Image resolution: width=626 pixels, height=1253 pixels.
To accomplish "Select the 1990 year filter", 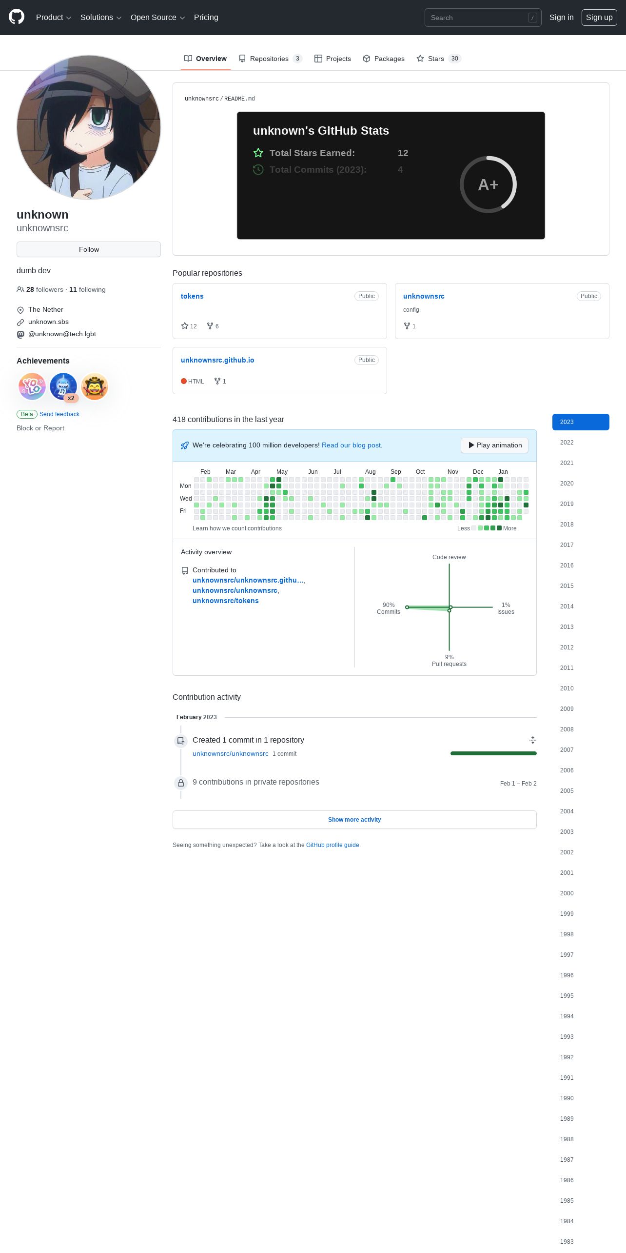I will [581, 1098].
